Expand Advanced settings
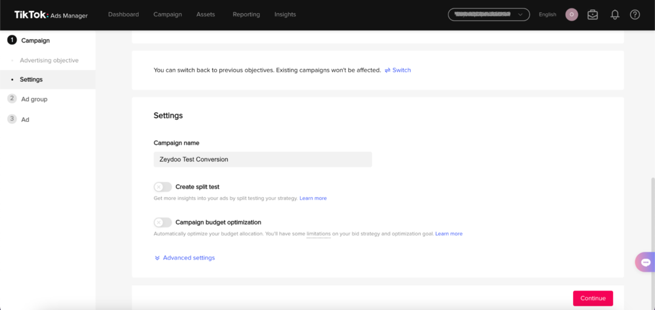Image resolution: width=655 pixels, height=310 pixels. click(x=184, y=258)
